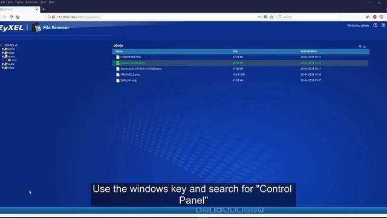Viewport: 387px width, 218px height.
Task: Collapse the photo folder node
Action: point(2,56)
